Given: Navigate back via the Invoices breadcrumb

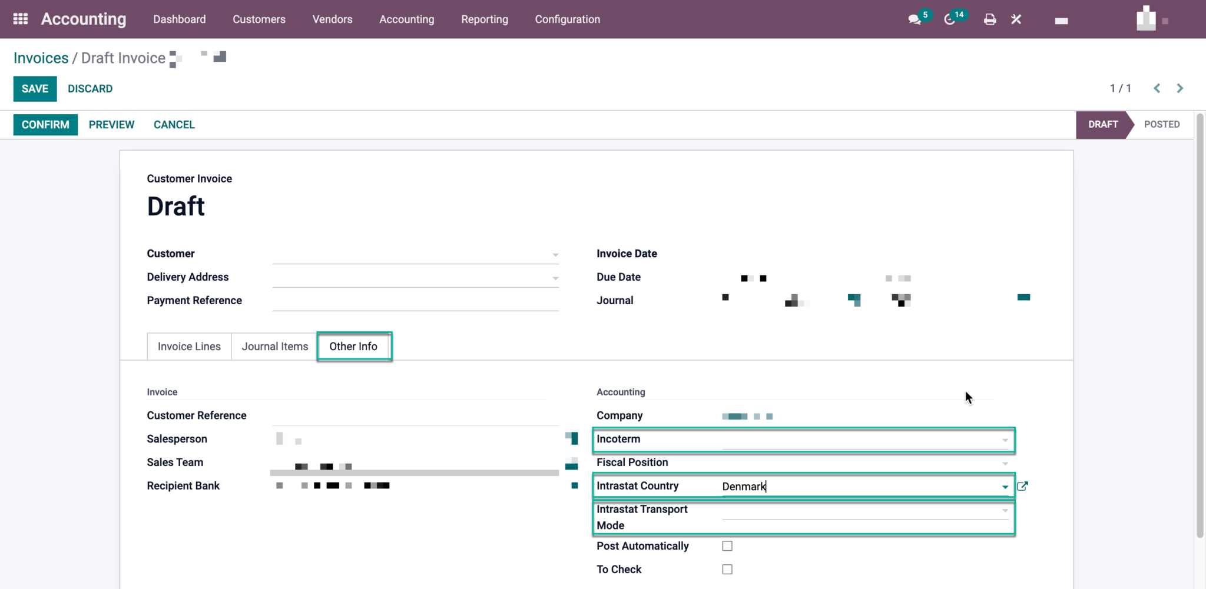Looking at the screenshot, I should click(x=41, y=58).
